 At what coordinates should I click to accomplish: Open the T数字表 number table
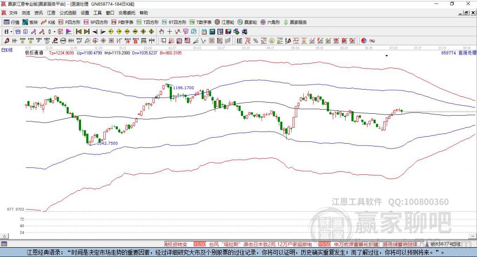pyautogui.click(x=200, y=22)
